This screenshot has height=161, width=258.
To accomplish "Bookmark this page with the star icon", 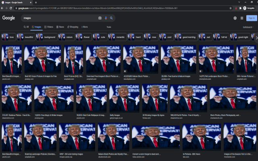I will pyautogui.click(x=231, y=8).
